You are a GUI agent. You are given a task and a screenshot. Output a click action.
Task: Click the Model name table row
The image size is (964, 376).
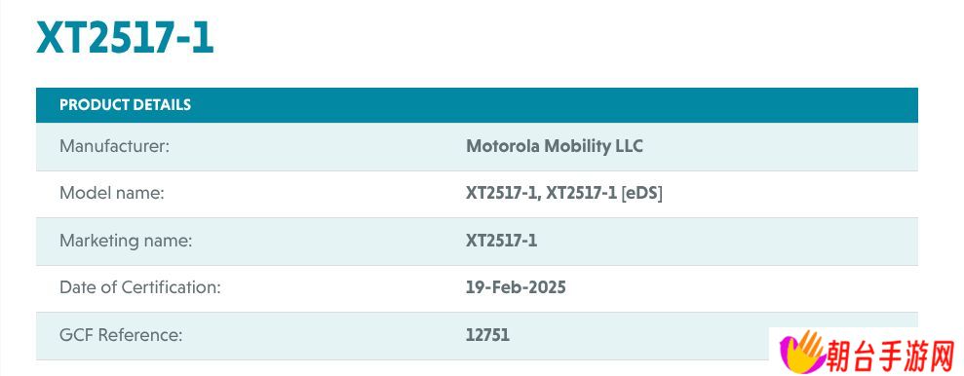pos(477,194)
